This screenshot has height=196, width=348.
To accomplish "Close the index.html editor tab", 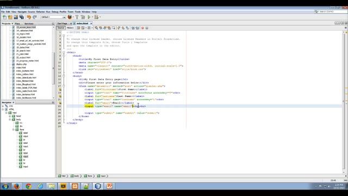I will coord(91,23).
